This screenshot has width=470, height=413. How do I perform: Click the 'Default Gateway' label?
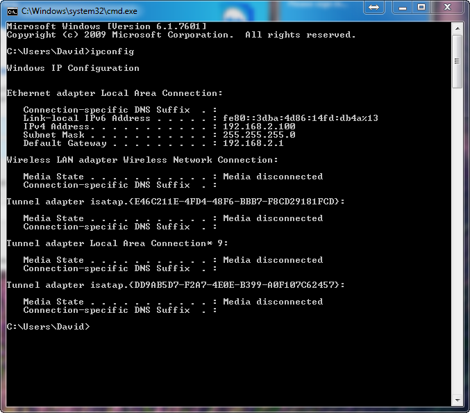65,143
